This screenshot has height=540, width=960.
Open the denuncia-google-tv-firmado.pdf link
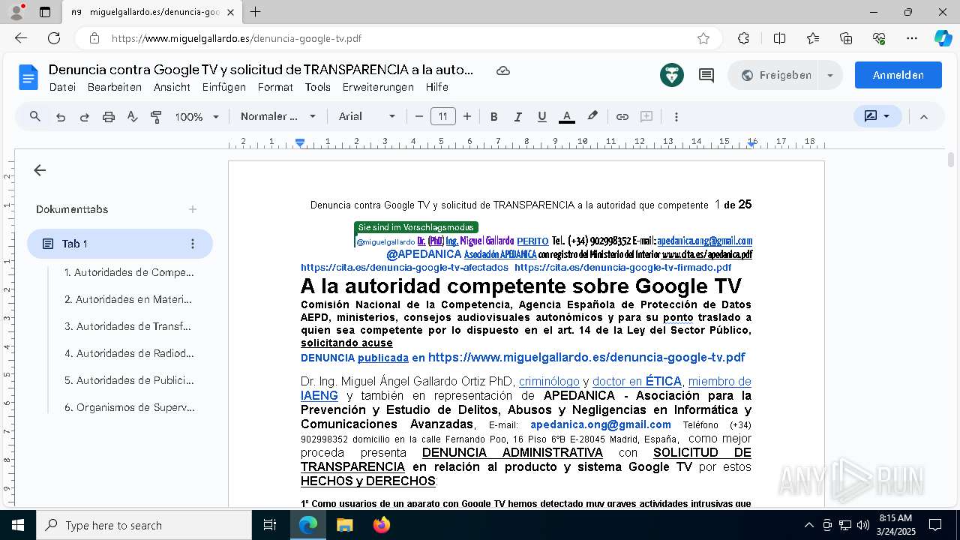pos(622,268)
